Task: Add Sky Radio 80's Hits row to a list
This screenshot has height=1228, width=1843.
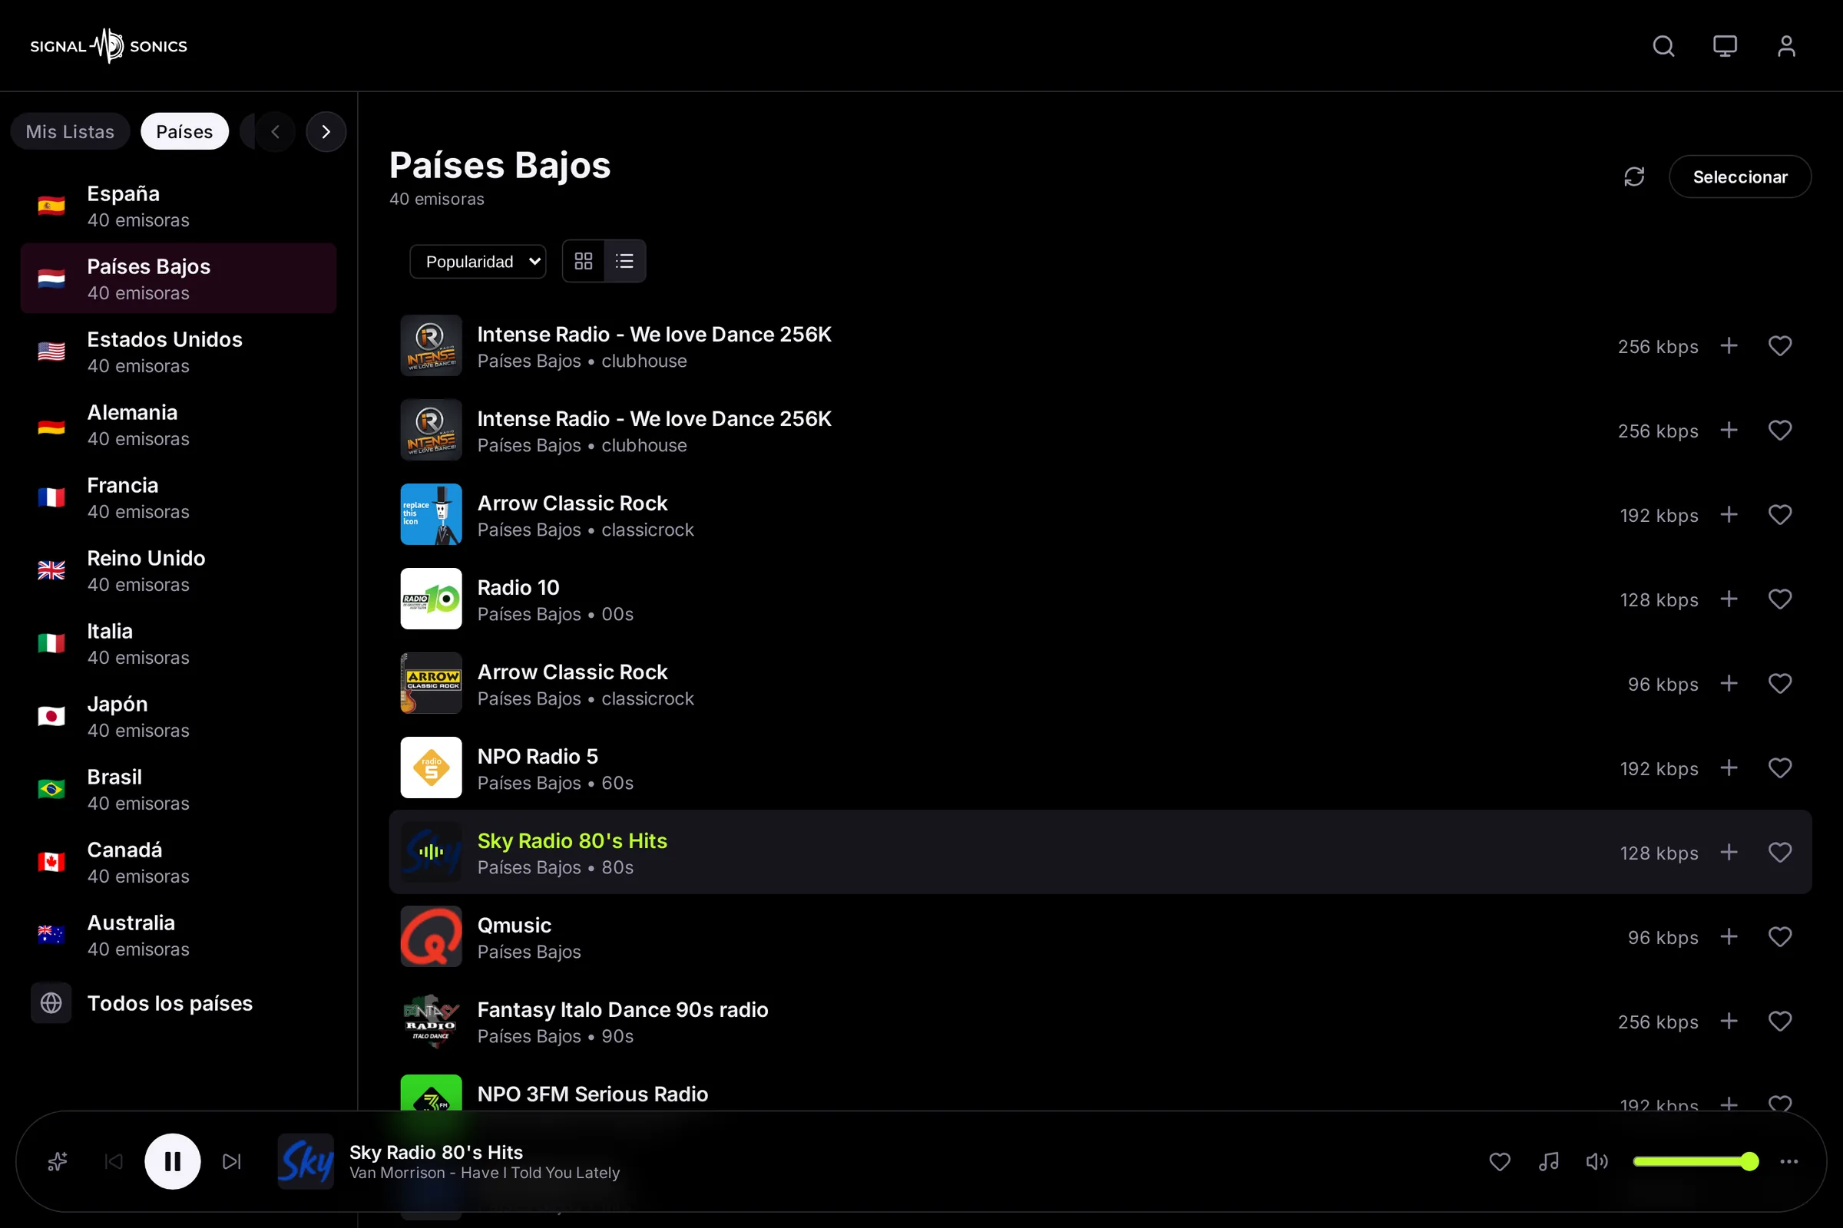Action: 1729,852
